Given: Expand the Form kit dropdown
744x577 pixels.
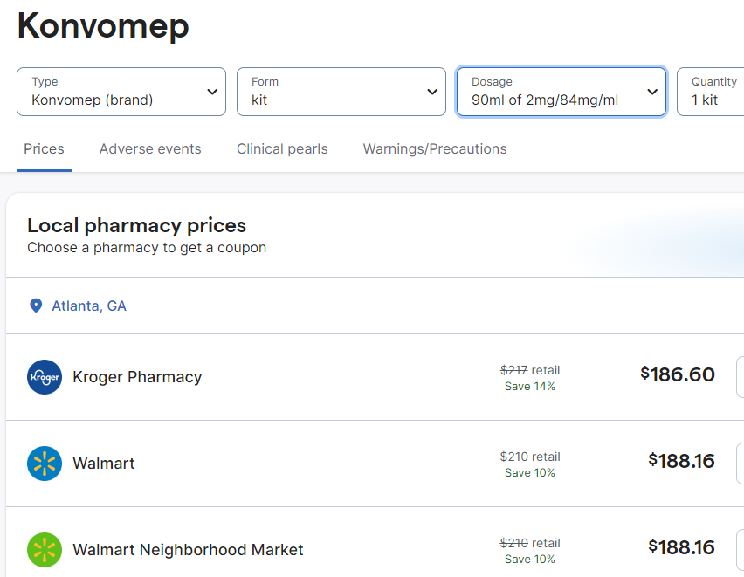Looking at the screenshot, I should click(341, 92).
